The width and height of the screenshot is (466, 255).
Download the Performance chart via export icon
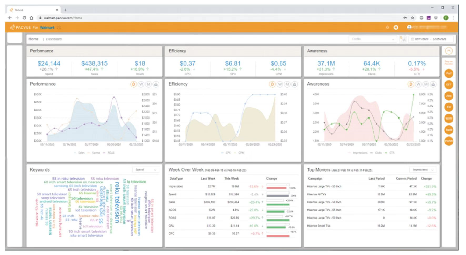point(156,84)
